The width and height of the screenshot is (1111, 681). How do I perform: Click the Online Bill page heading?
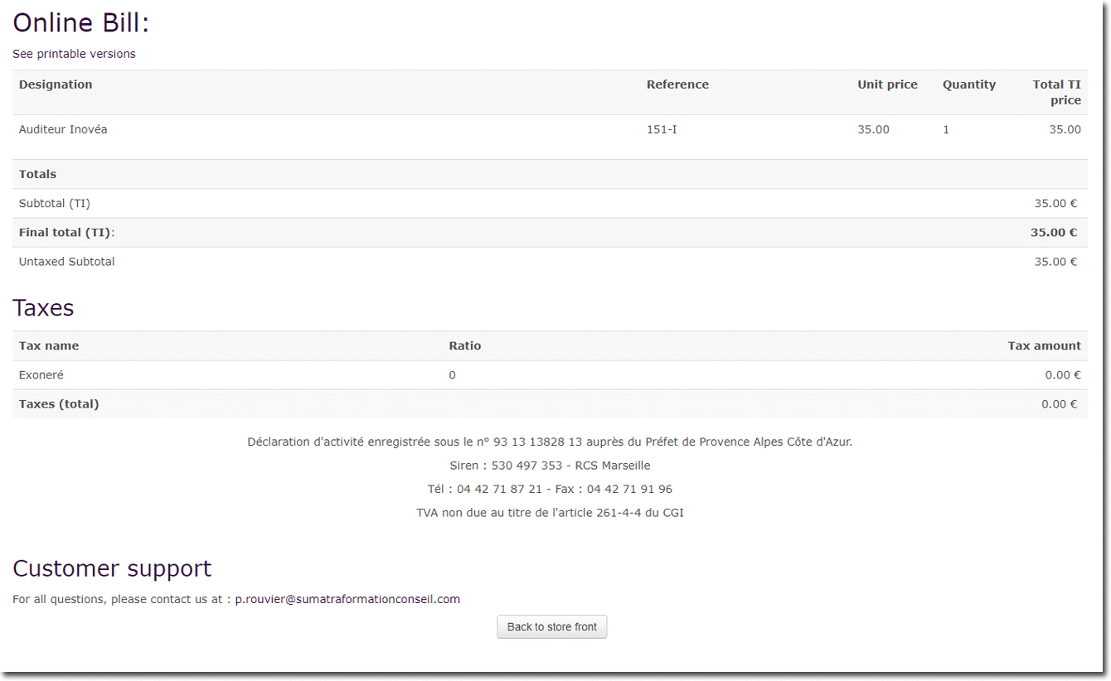(81, 23)
